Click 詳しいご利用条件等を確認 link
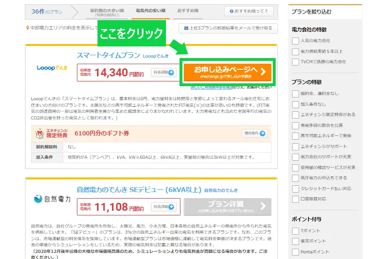Screen dimensions: 383x259 pos(211,87)
